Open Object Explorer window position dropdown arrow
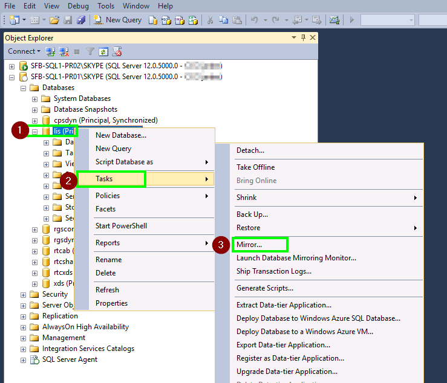 [294, 37]
